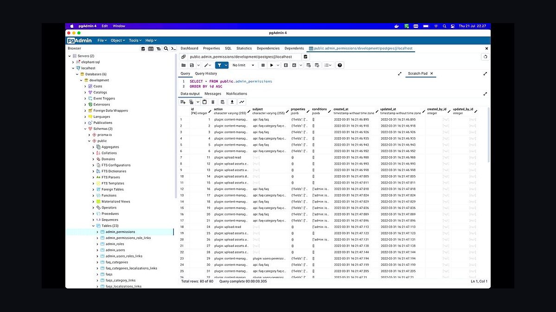
Task: Open the macOS Edit menu
Action: (105, 26)
